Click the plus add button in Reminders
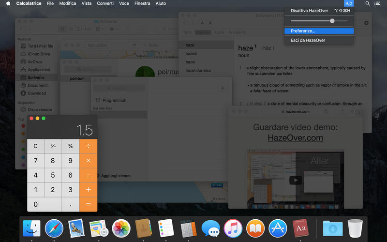 tap(223, 88)
